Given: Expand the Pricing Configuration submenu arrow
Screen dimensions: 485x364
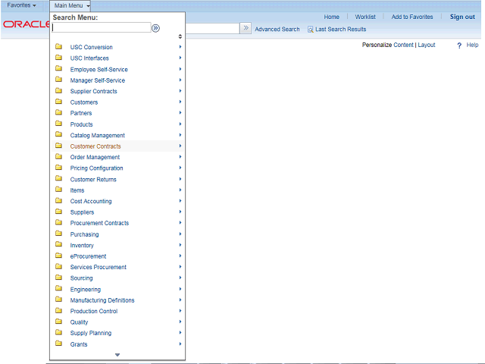Looking at the screenshot, I should click(x=180, y=168).
